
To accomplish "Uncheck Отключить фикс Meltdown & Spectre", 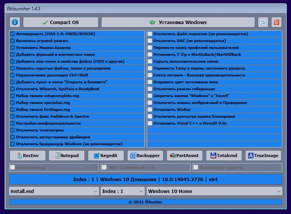I will [x=13, y=116].
